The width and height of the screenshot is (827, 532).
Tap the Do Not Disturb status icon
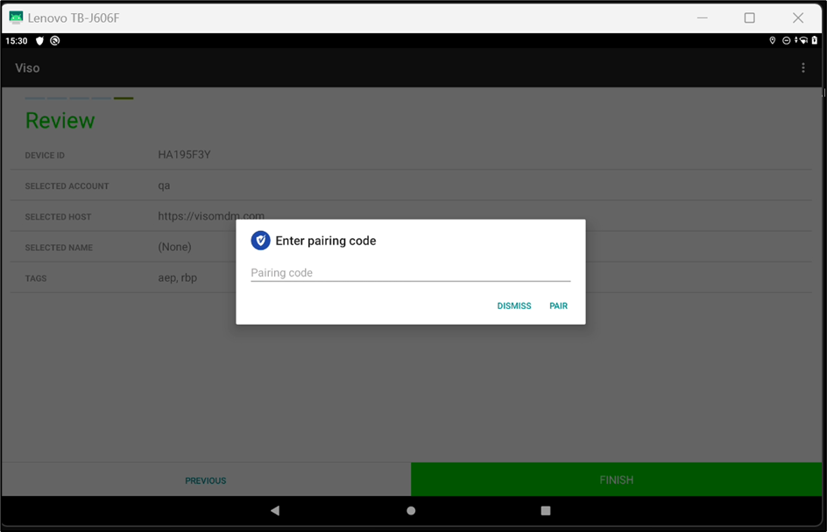click(787, 40)
